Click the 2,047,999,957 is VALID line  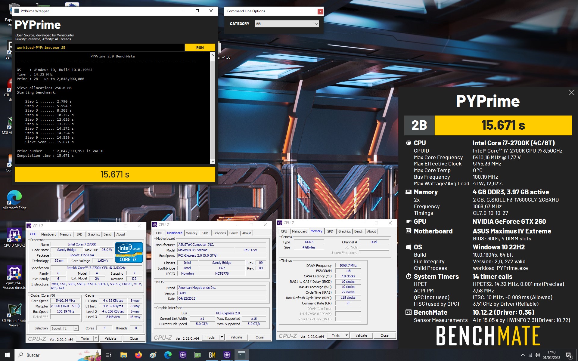point(60,151)
